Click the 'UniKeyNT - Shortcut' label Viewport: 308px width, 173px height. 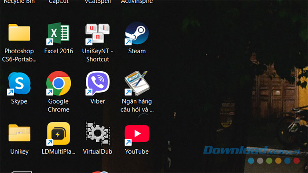tap(97, 55)
